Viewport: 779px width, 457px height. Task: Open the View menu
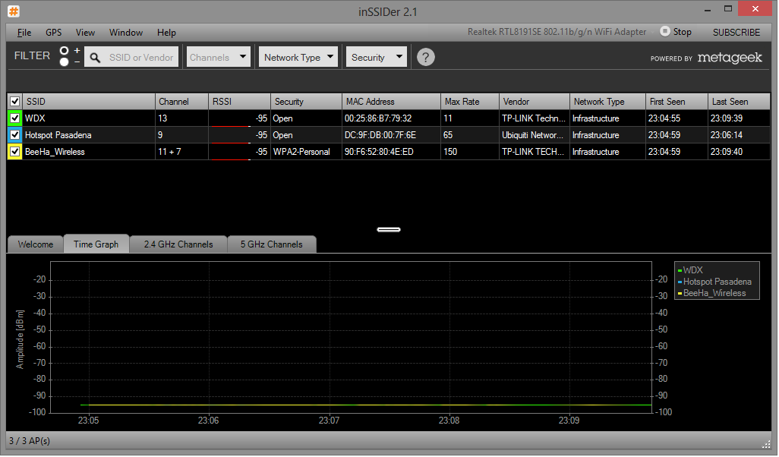pyautogui.click(x=85, y=33)
